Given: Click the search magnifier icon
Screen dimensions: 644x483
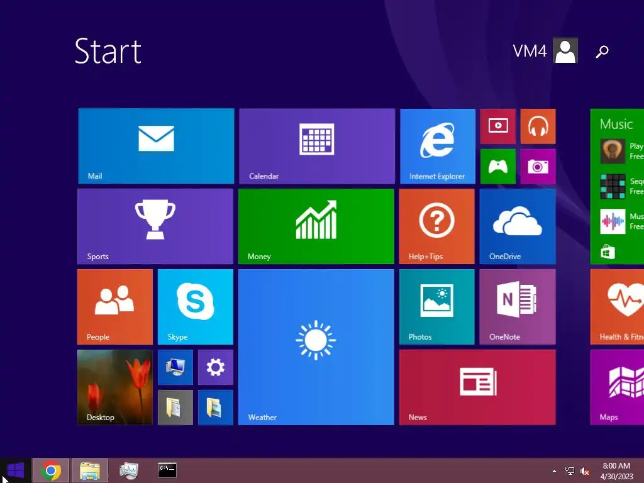Looking at the screenshot, I should [x=602, y=52].
